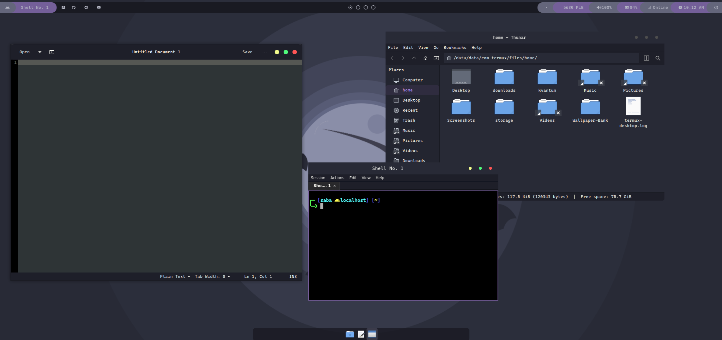Click Thunar's location path field

tap(541, 58)
